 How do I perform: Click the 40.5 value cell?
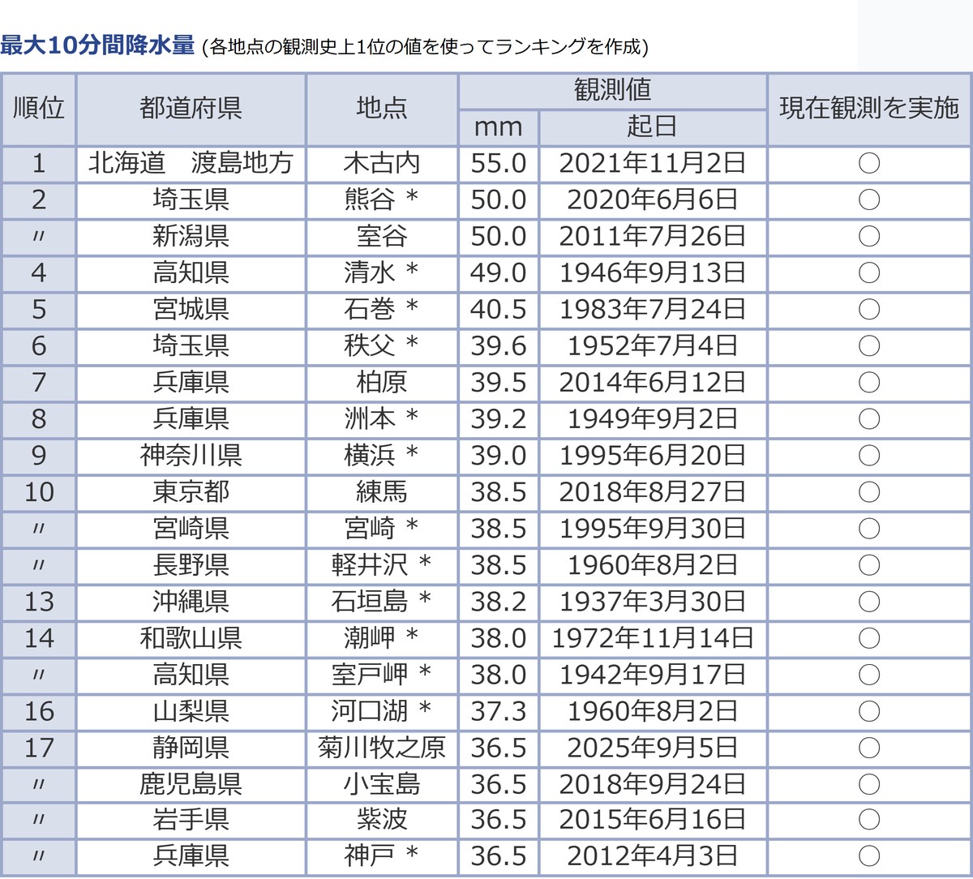coord(499,310)
